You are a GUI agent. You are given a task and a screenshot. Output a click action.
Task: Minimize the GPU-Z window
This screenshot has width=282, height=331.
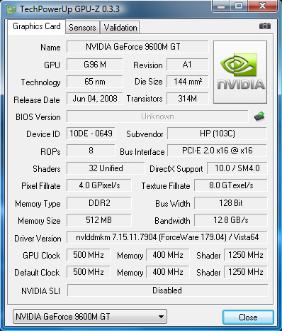click(x=221, y=6)
